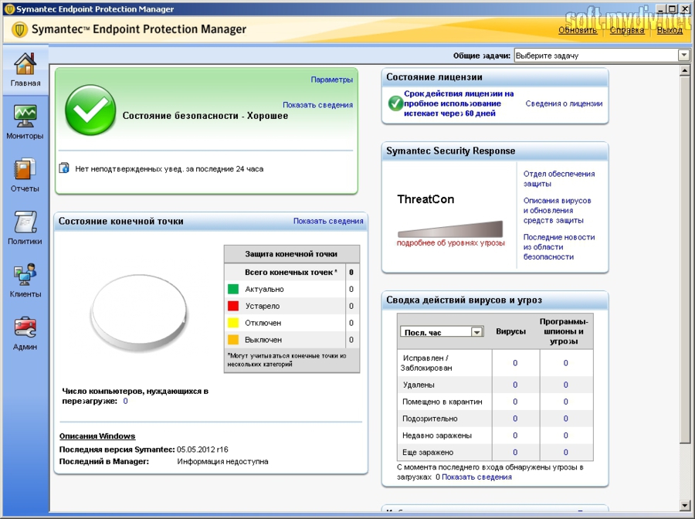Click the Вирусы column header
695x519 pixels.
click(510, 331)
